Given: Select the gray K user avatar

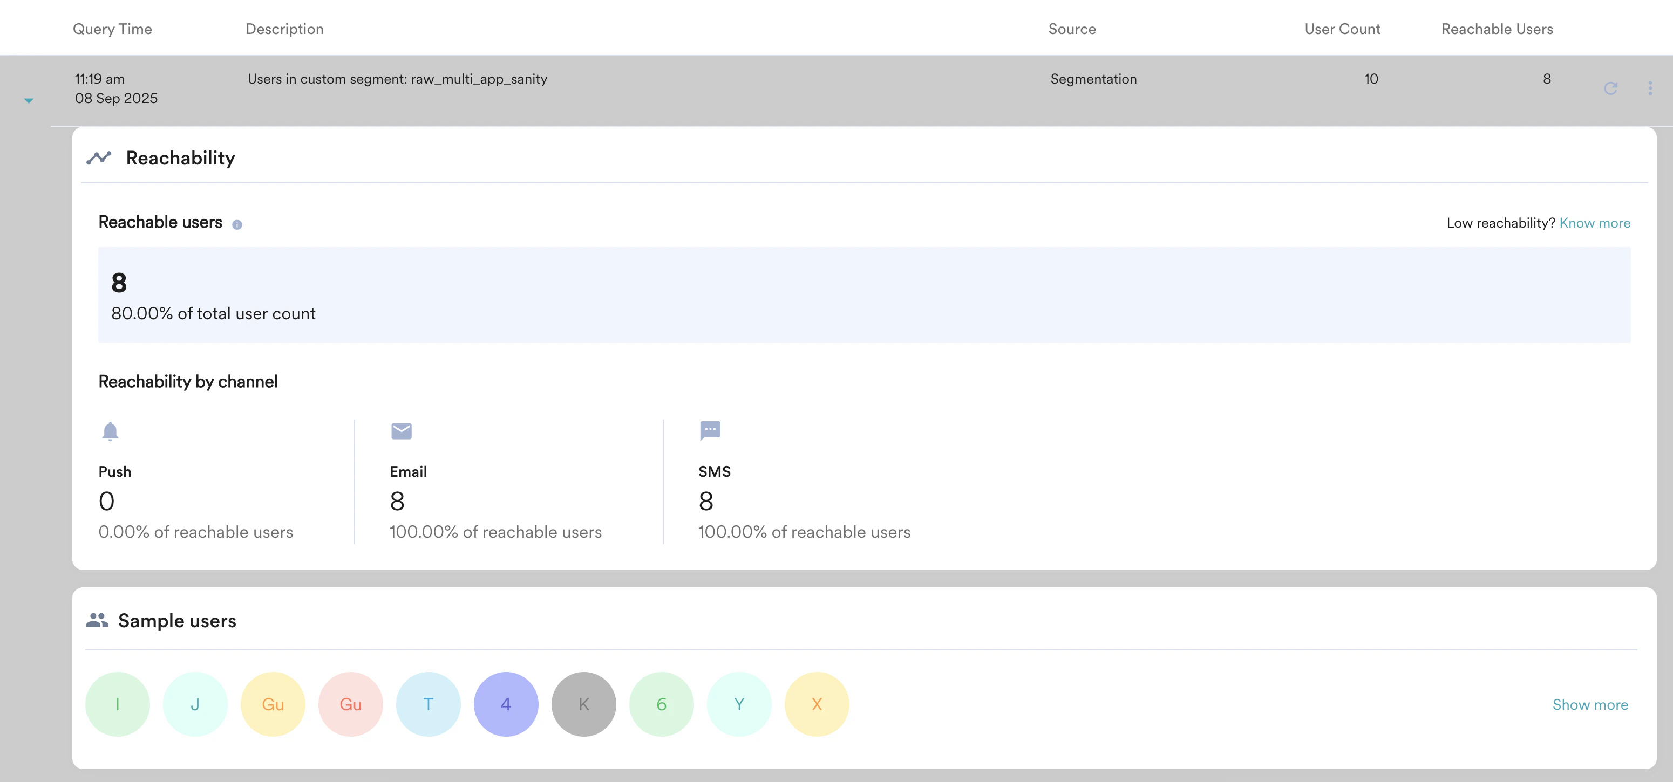Looking at the screenshot, I should pos(583,704).
